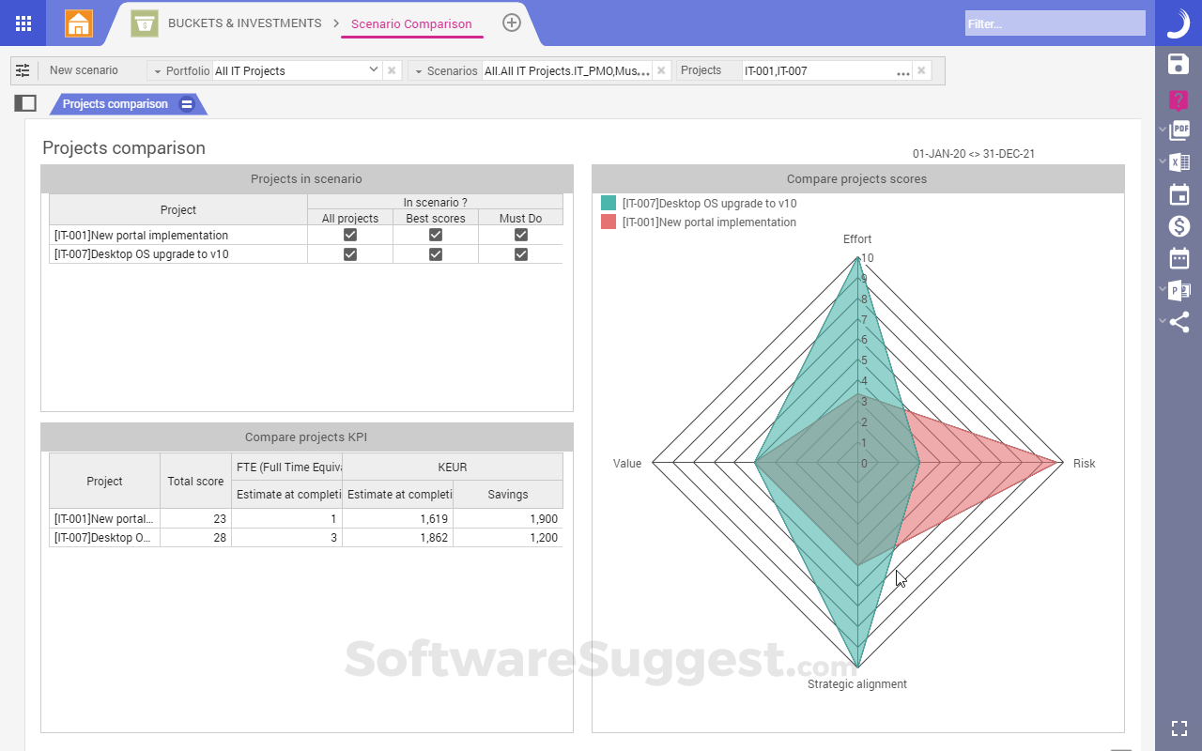Viewport: 1202px width, 751px height.
Task: Switch to the Scenario Comparison tab
Action: click(412, 23)
